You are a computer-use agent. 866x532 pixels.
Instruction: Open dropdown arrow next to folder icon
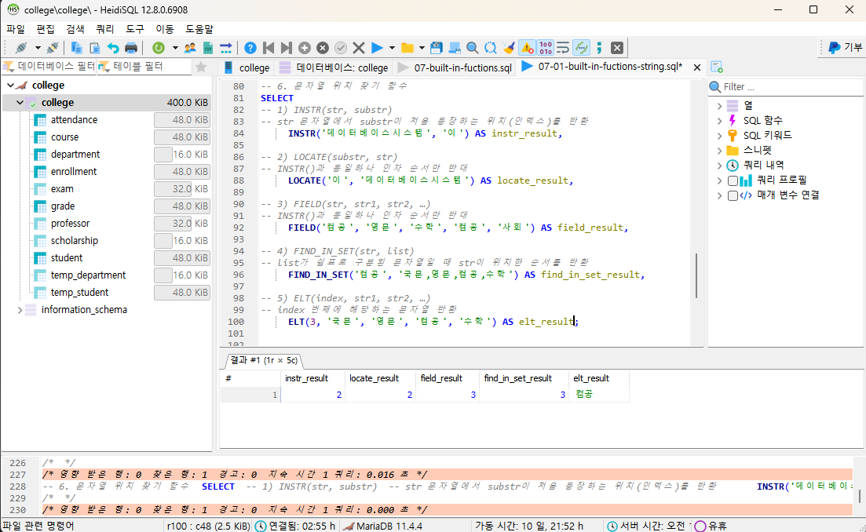pos(422,48)
